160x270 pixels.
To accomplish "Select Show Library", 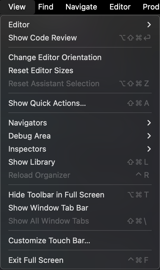I will 80,162.
